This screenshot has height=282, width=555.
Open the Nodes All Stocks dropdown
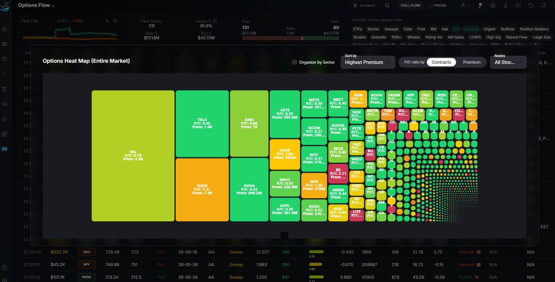(508, 62)
